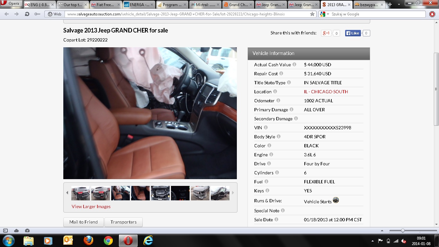Click the Transporters button
Viewport: 439px width, 247px height.
[123, 222]
